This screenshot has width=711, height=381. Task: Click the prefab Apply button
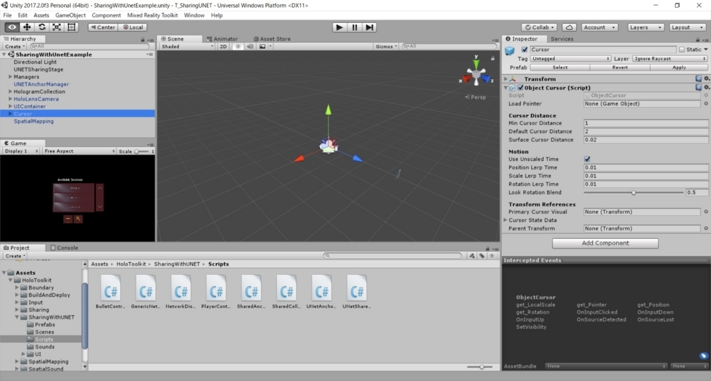679,67
